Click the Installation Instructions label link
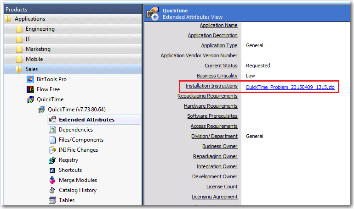The width and height of the screenshot is (354, 209). [x=211, y=86]
